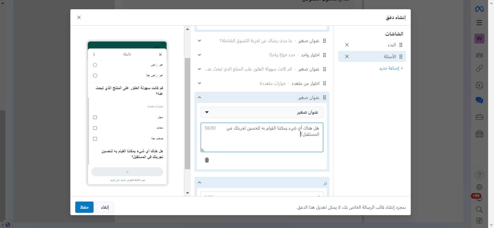The height and width of the screenshot is (228, 494).
Task: Expand ما مدى رضاك heading row
Action: click(199, 41)
